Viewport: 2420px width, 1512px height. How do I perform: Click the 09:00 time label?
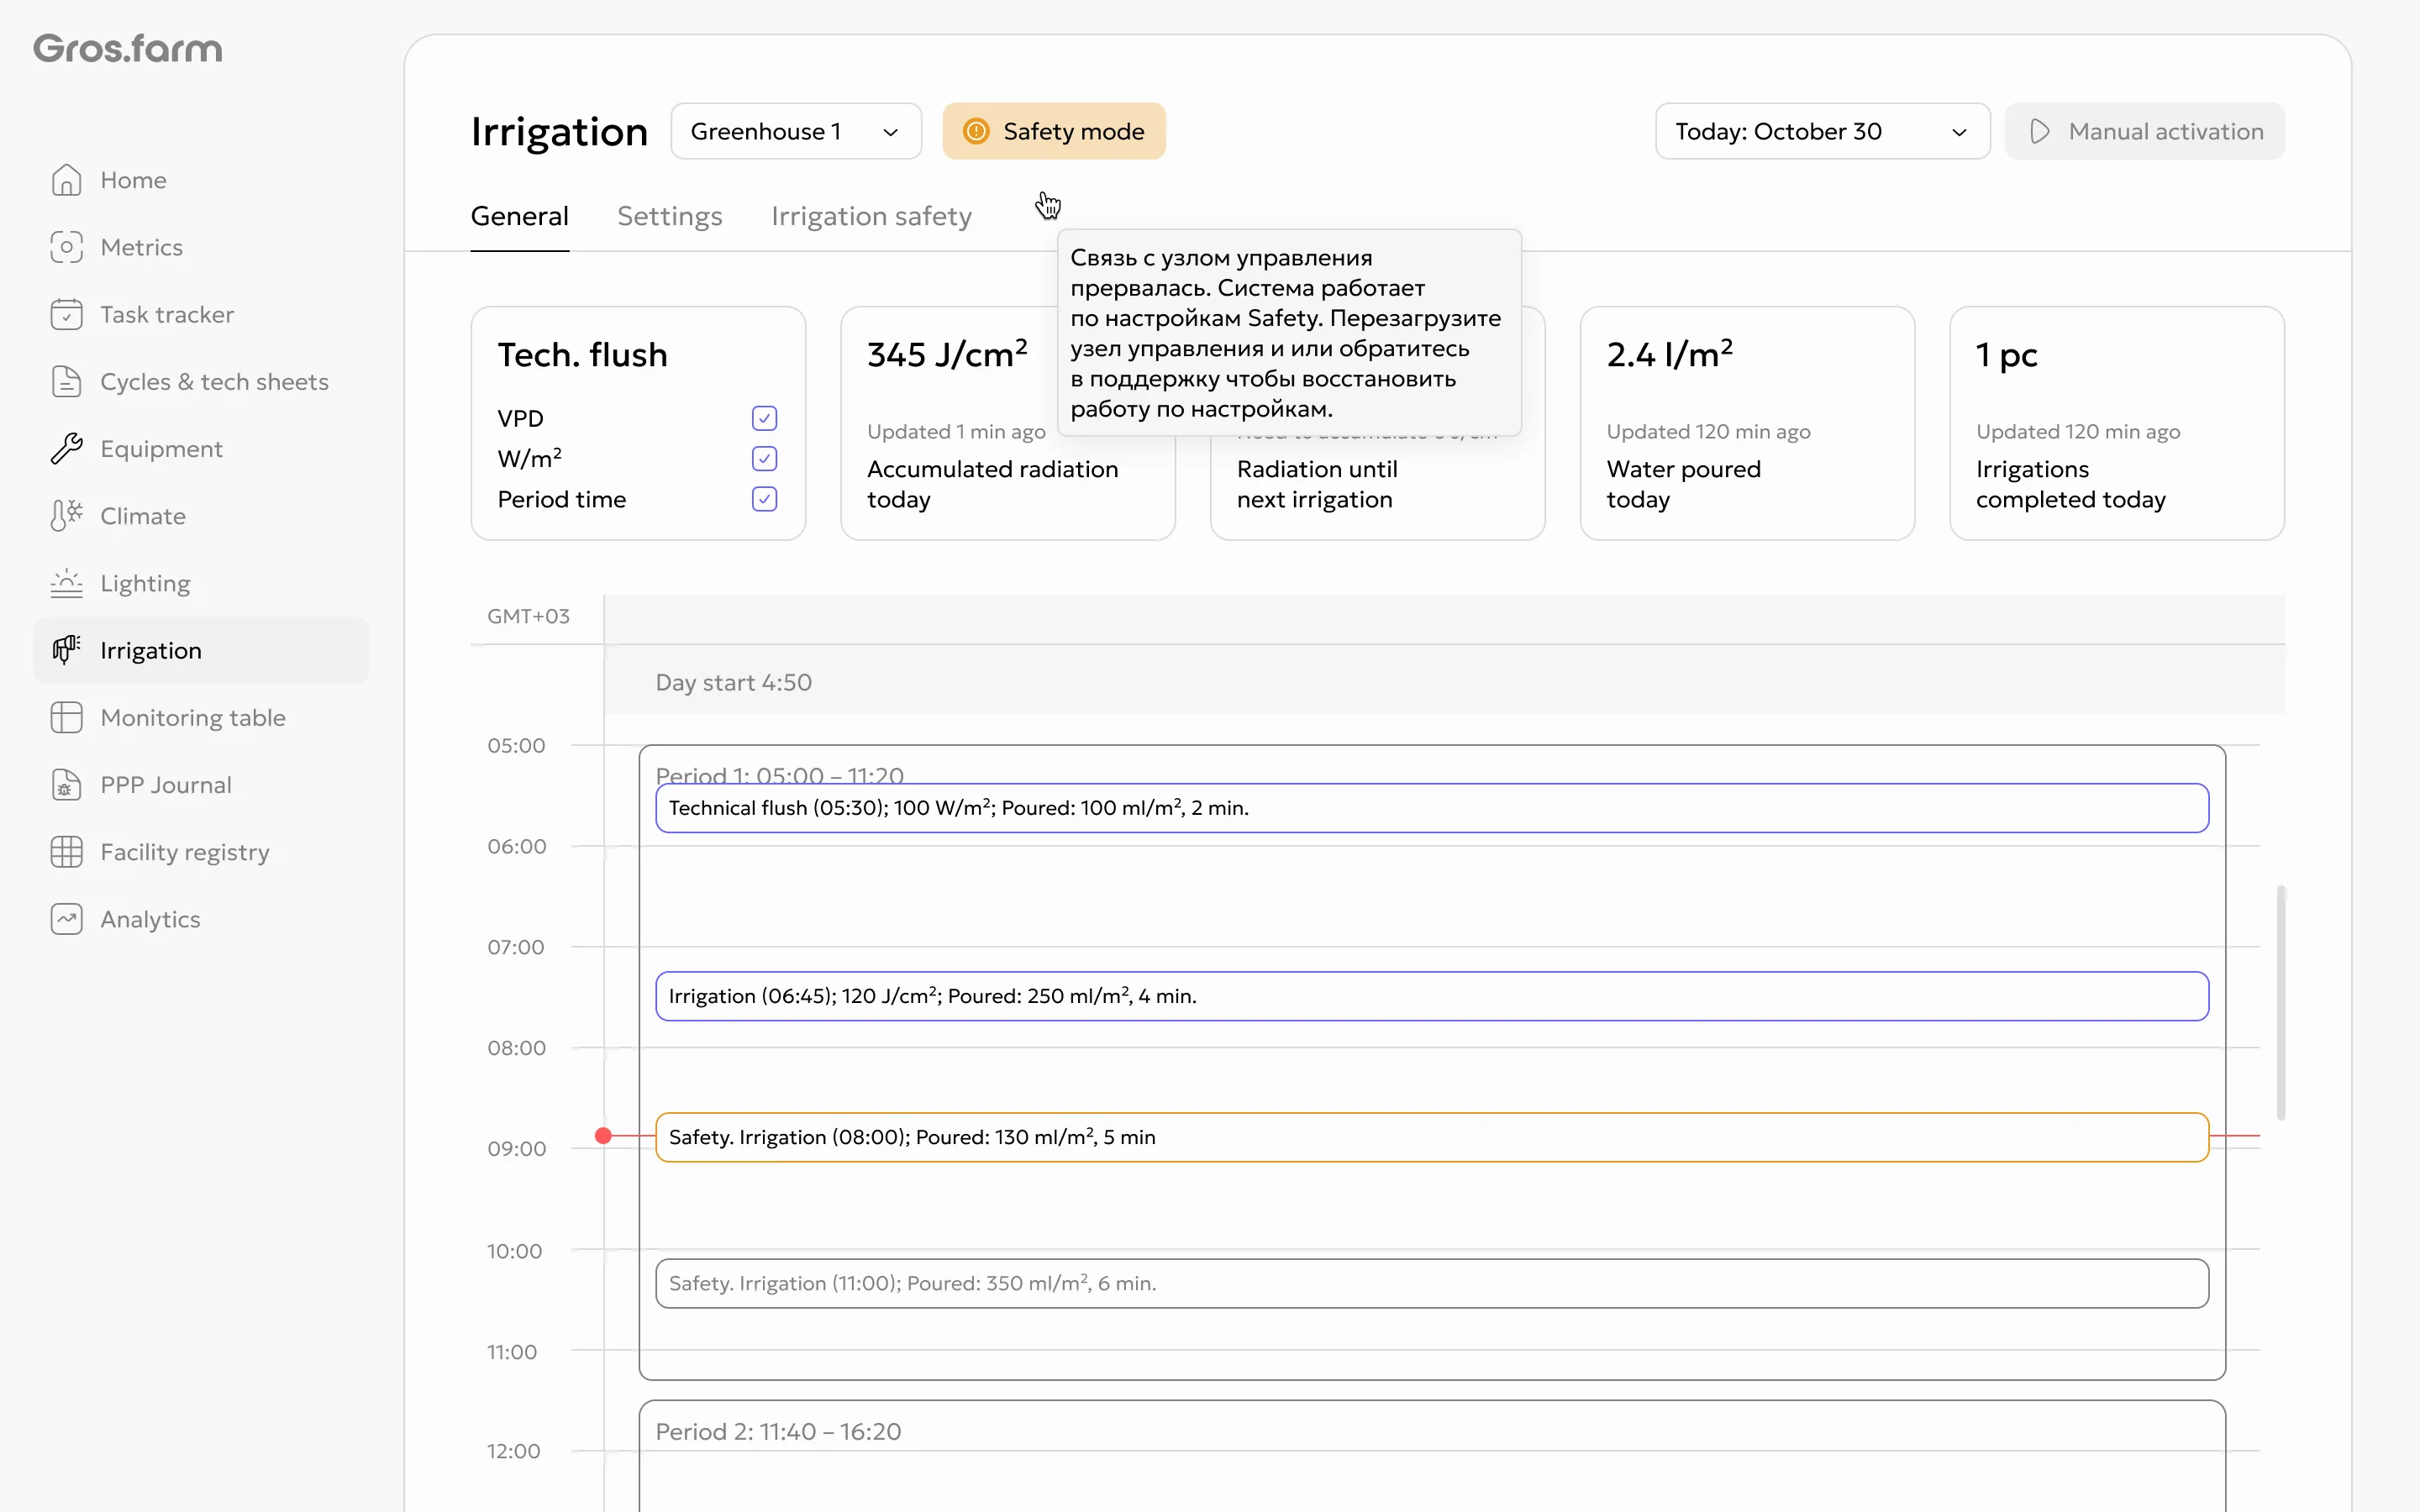516,1148
